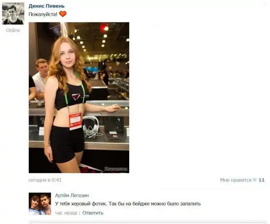Screen dimensions: 270x224
Task: Click the Пожалуйста! post text
Action: [43, 14]
